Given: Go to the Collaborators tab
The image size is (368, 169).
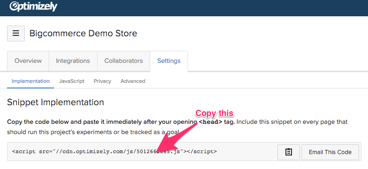Looking at the screenshot, I should pyautogui.click(x=124, y=61).
